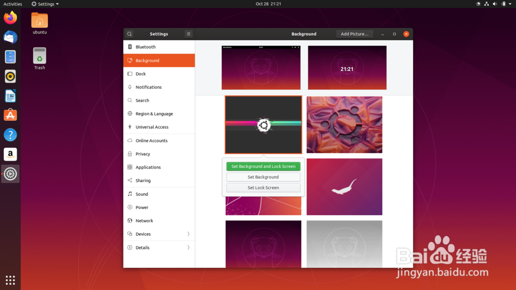This screenshot has height=290, width=516.
Task: Open the Trash desktop icon
Action: (40, 59)
